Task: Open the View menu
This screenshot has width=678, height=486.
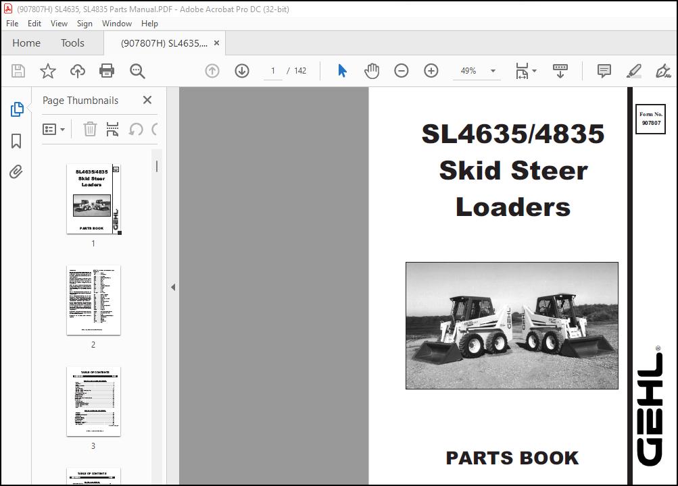Action: (x=59, y=24)
